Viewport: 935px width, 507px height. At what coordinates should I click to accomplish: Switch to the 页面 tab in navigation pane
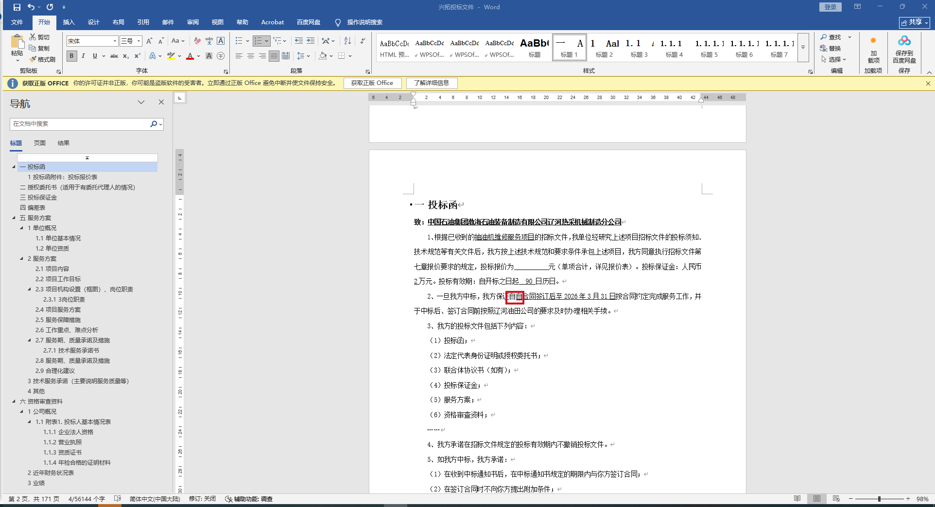click(x=40, y=143)
